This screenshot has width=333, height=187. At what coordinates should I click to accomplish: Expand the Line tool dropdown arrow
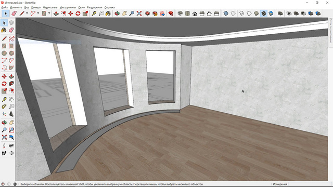[27, 14]
